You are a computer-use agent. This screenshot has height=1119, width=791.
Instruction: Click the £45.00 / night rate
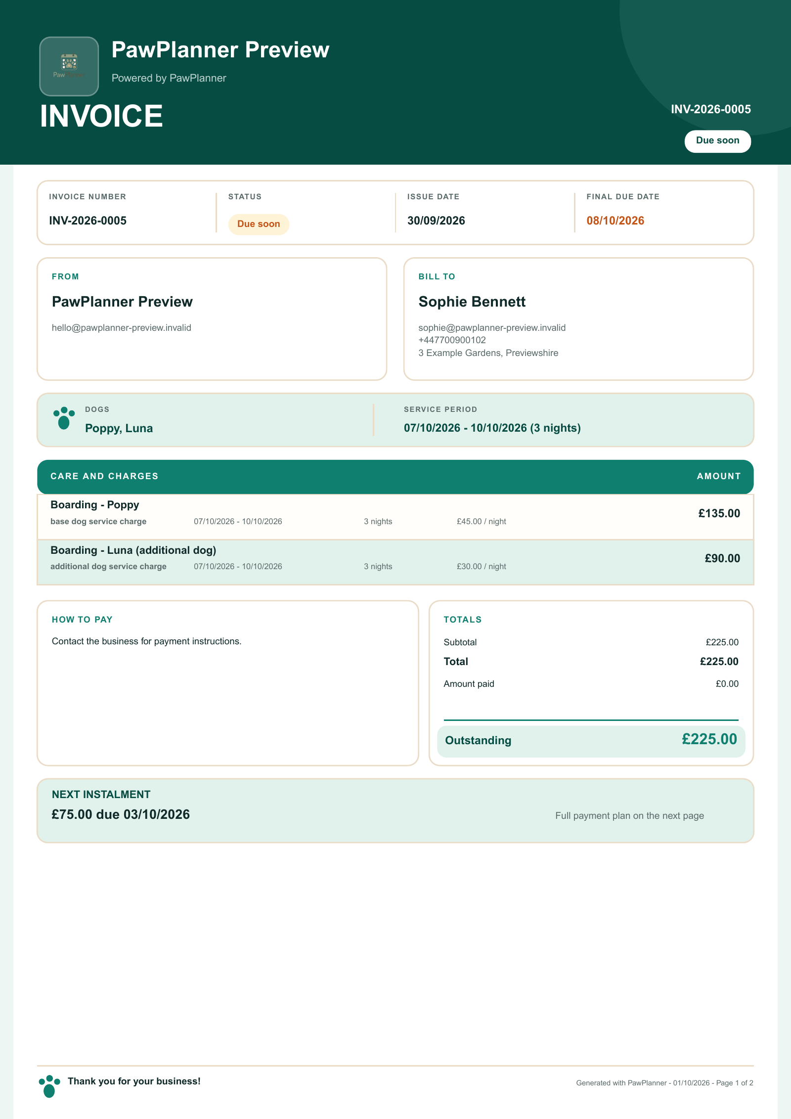pos(481,521)
